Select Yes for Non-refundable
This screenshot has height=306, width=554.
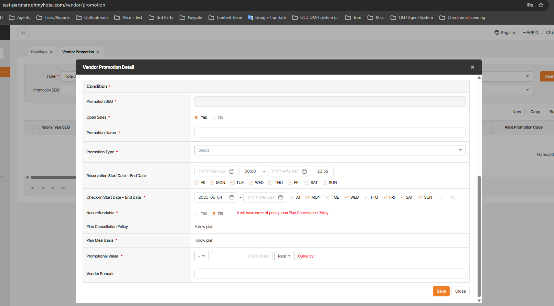196,213
